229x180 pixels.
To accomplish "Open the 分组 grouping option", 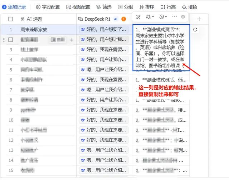I will coord(125,7).
